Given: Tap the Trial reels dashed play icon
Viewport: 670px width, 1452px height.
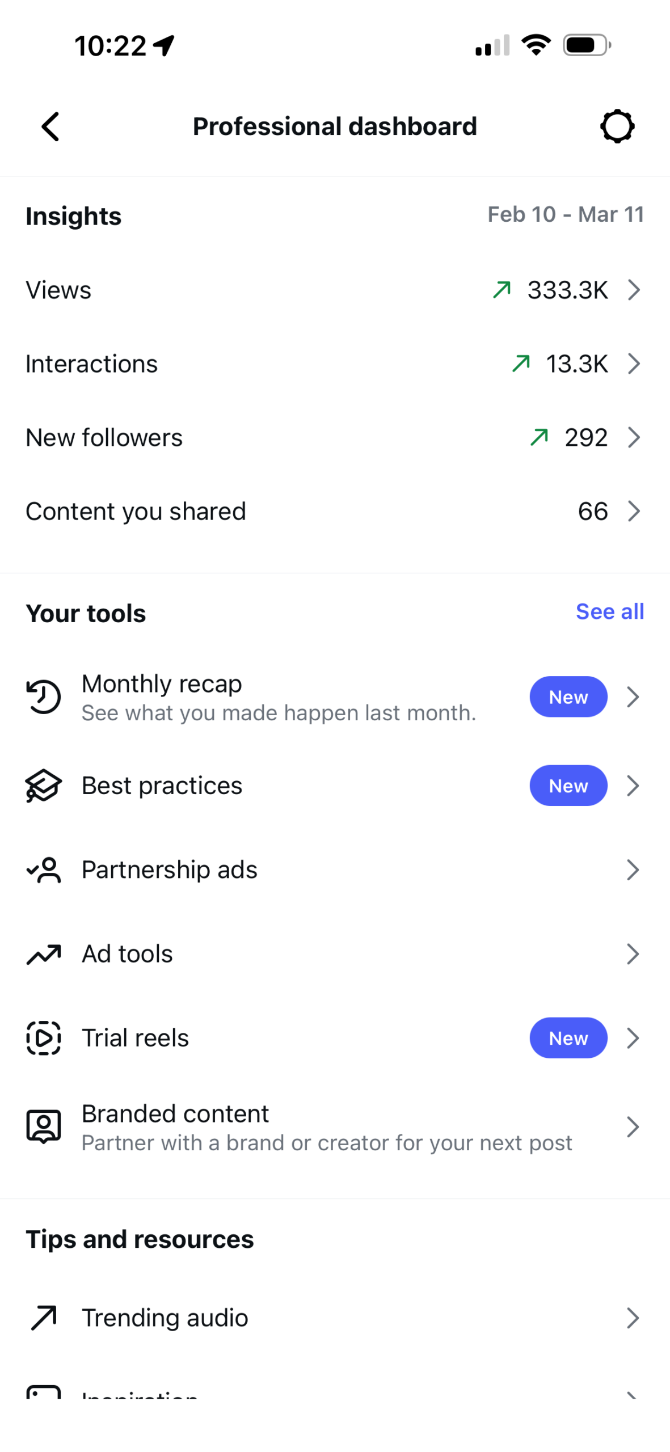Looking at the screenshot, I should [44, 1038].
